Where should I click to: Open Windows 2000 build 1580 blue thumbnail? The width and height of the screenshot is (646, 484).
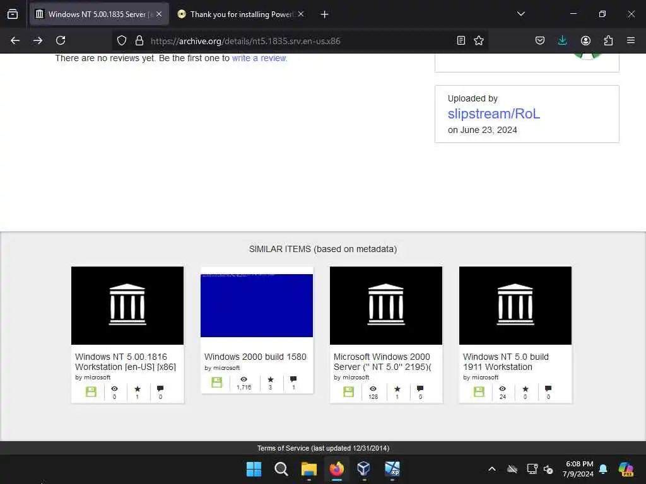click(257, 306)
